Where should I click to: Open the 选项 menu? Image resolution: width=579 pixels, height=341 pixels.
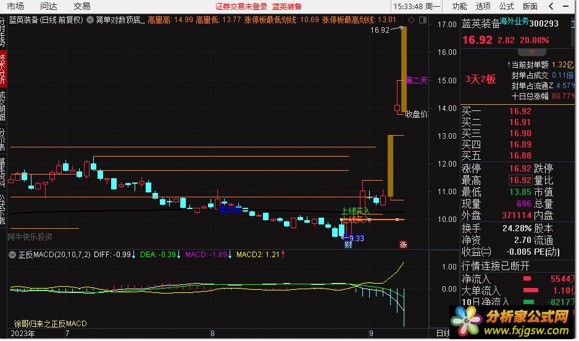tap(483, 6)
